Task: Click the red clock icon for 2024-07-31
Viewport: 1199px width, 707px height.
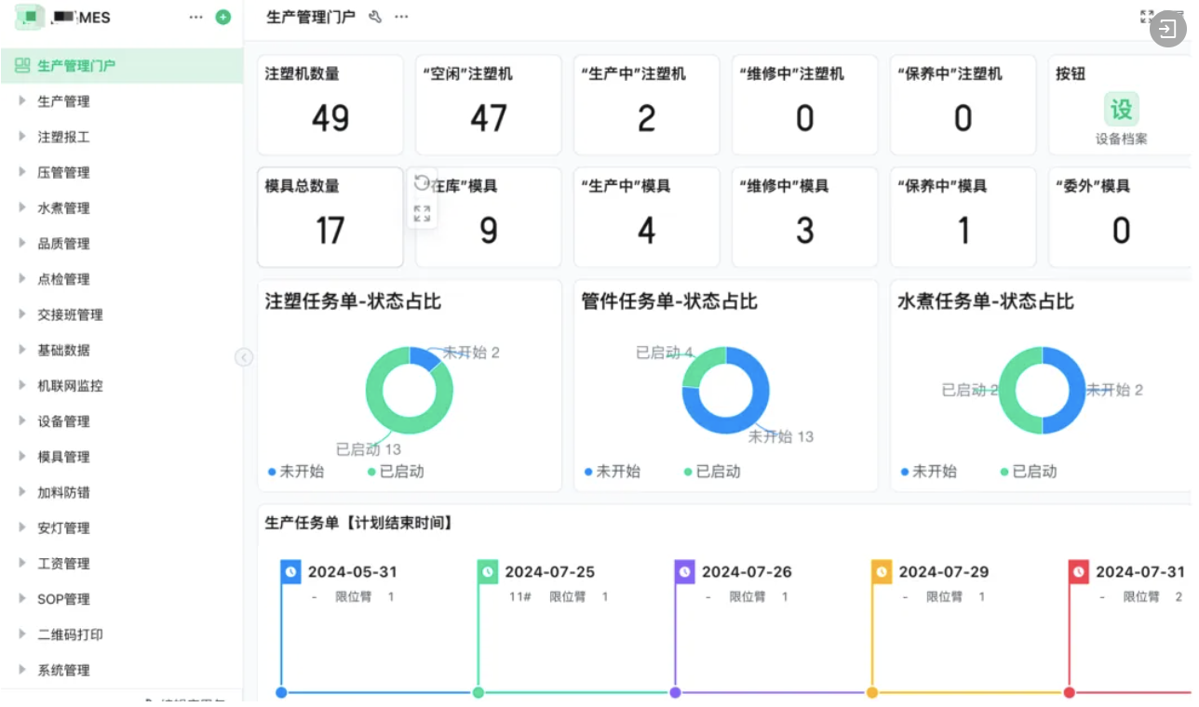Action: [1079, 572]
